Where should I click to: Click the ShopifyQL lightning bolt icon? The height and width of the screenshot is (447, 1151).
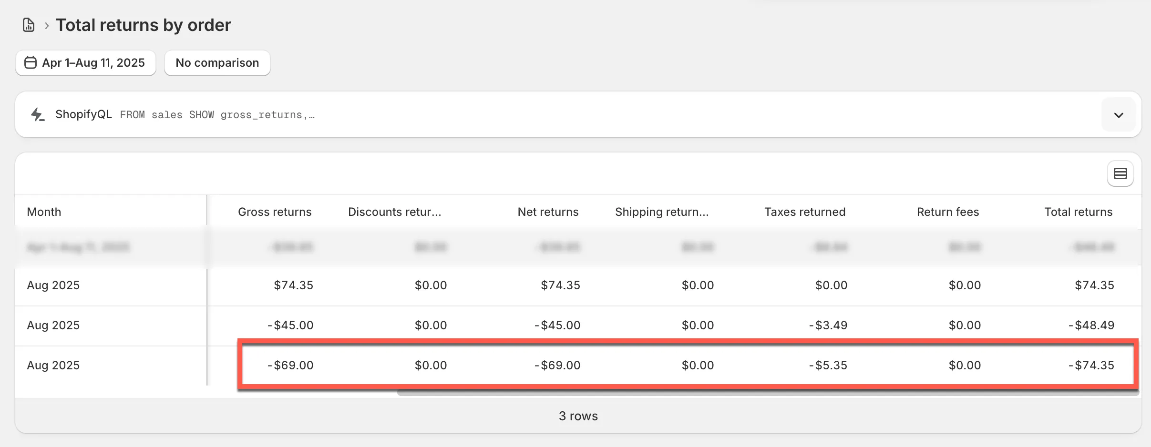[38, 114]
